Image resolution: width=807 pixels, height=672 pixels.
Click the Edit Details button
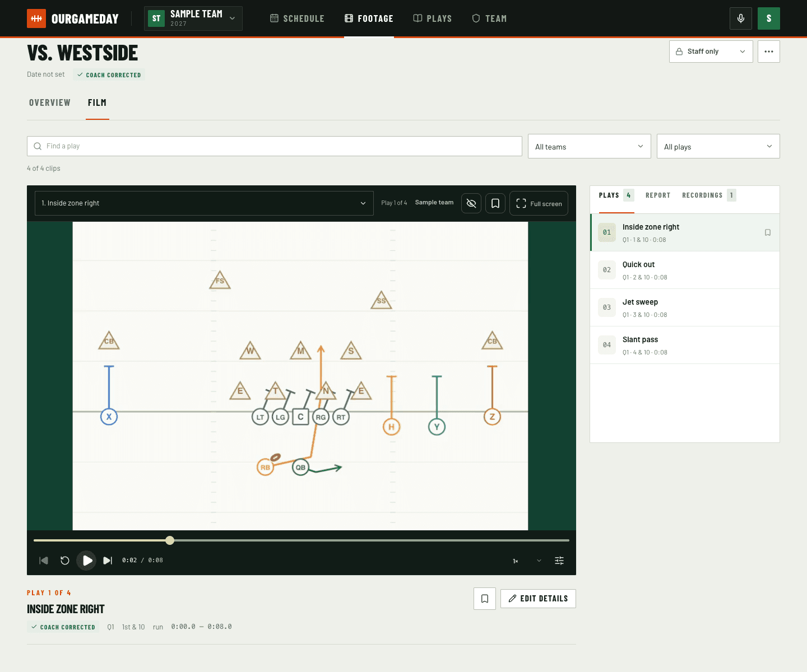538,599
